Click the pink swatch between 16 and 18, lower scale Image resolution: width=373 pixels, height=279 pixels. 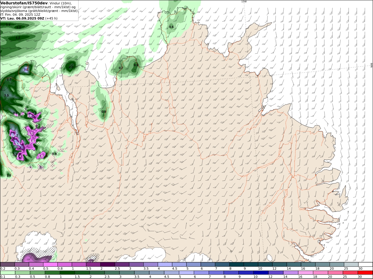[x=306, y=273]
